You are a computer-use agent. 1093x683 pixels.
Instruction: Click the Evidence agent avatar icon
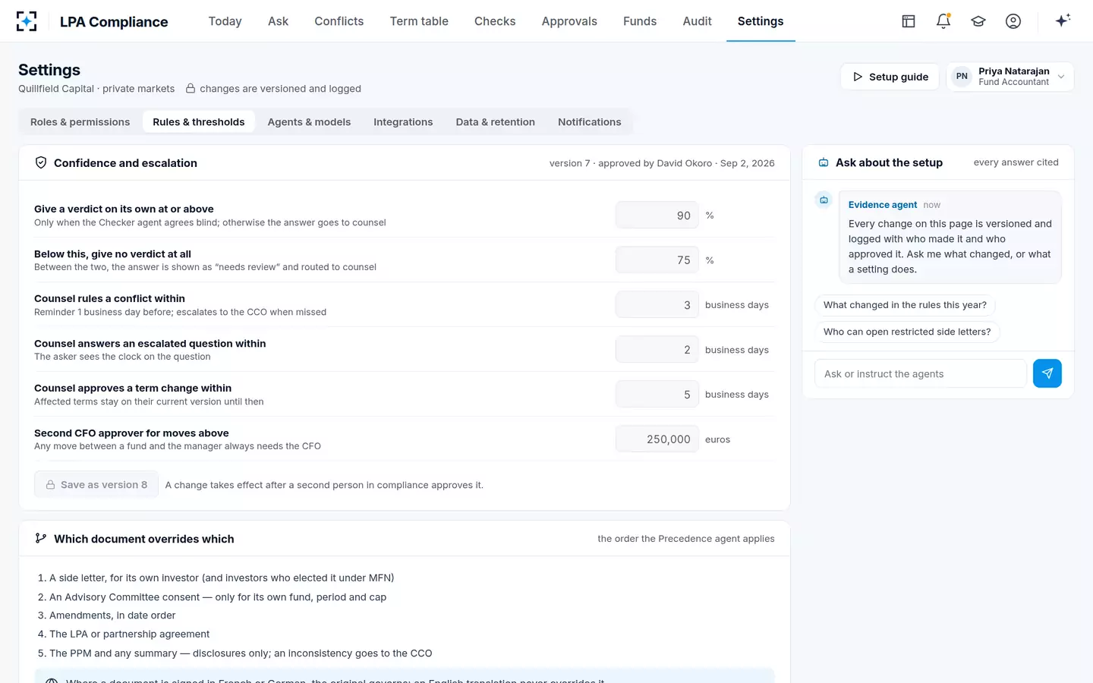[824, 200]
